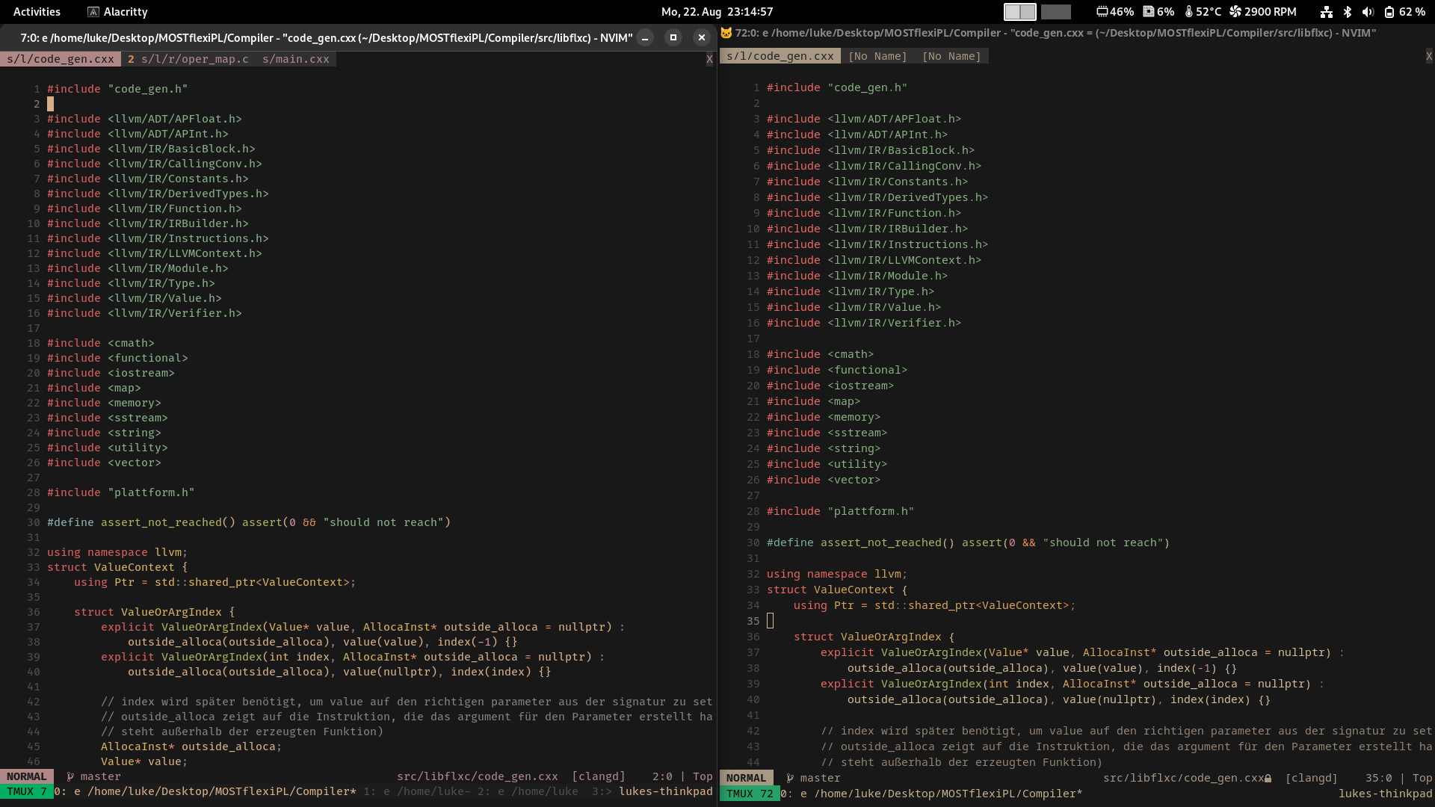The image size is (1435, 807).
Task: Click the git branch icon next to master
Action: (69, 776)
